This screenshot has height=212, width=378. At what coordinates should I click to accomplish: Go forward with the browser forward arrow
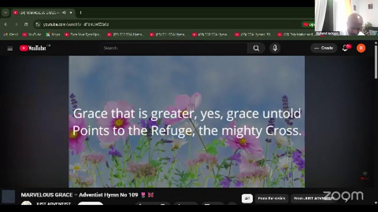[16, 24]
